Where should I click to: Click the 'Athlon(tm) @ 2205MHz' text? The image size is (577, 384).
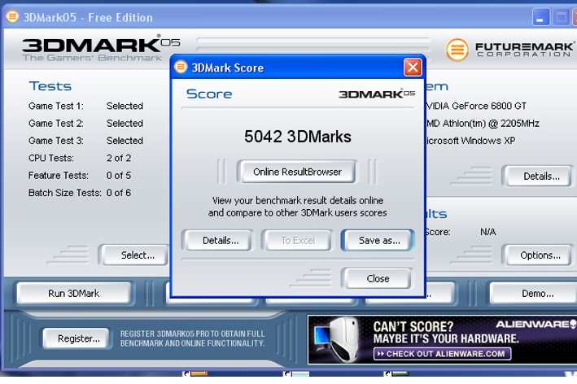coord(491,123)
